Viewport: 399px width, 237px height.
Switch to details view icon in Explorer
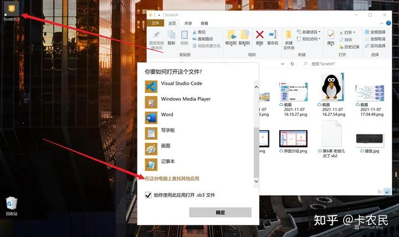tap(380, 192)
